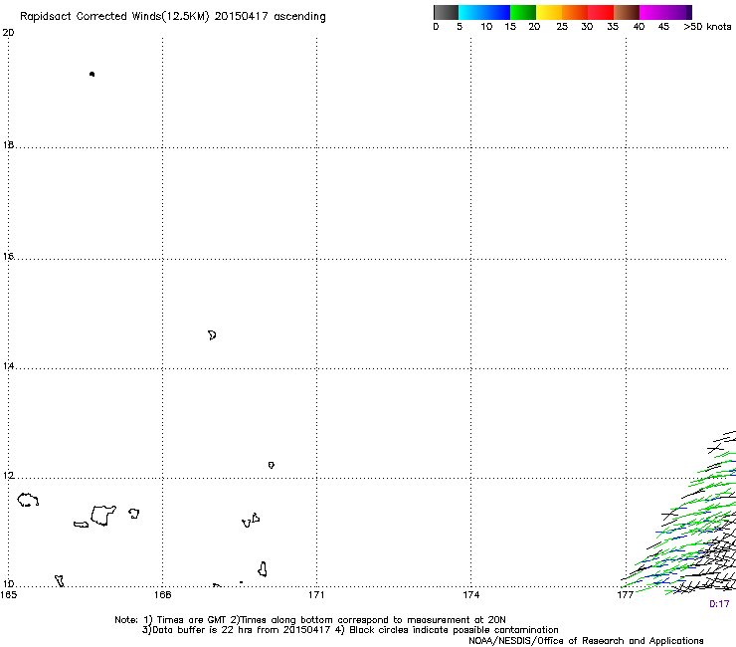Click the latitude label 20
This screenshot has width=736, height=647.
coord(8,33)
